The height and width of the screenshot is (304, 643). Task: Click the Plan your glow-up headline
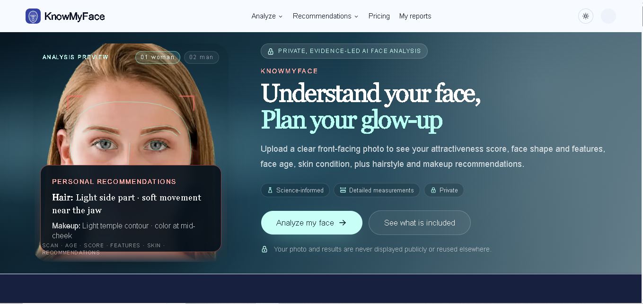click(352, 120)
